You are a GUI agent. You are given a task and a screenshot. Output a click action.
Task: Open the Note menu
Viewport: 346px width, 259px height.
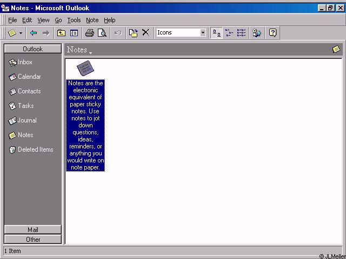click(x=92, y=20)
